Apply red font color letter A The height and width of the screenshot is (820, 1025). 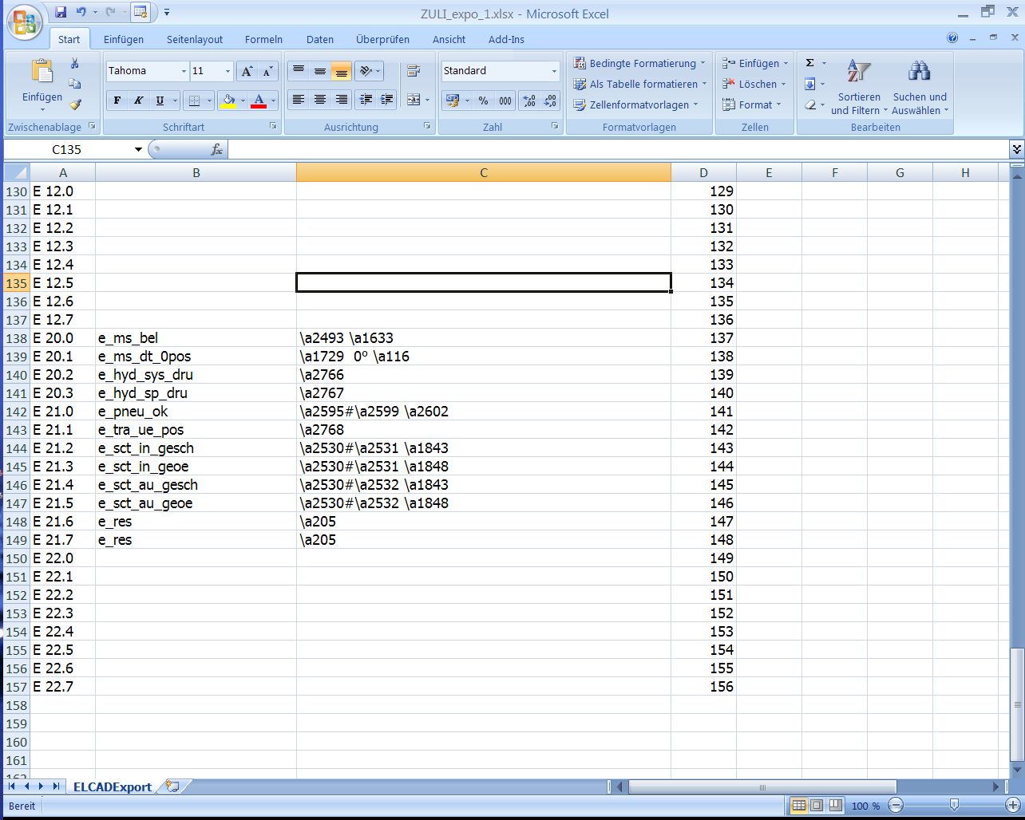click(259, 101)
